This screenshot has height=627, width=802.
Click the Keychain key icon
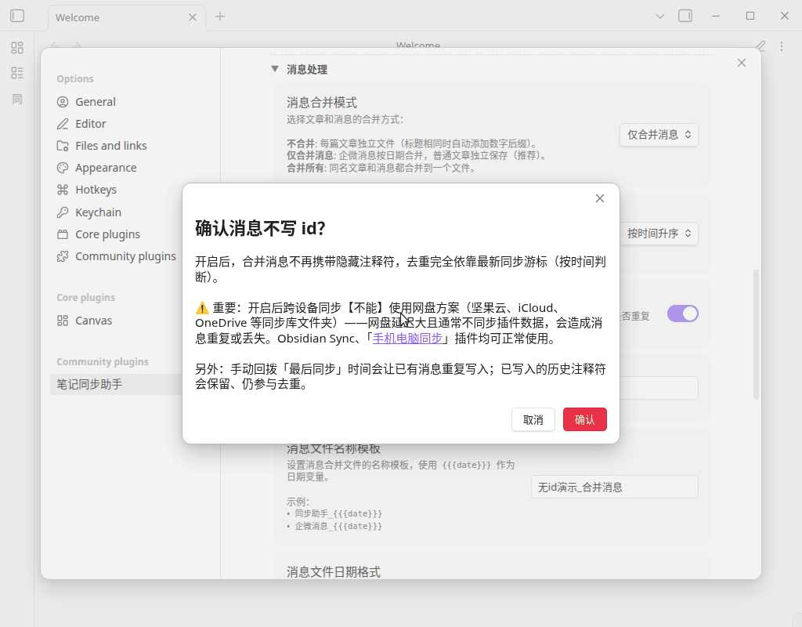tap(63, 212)
